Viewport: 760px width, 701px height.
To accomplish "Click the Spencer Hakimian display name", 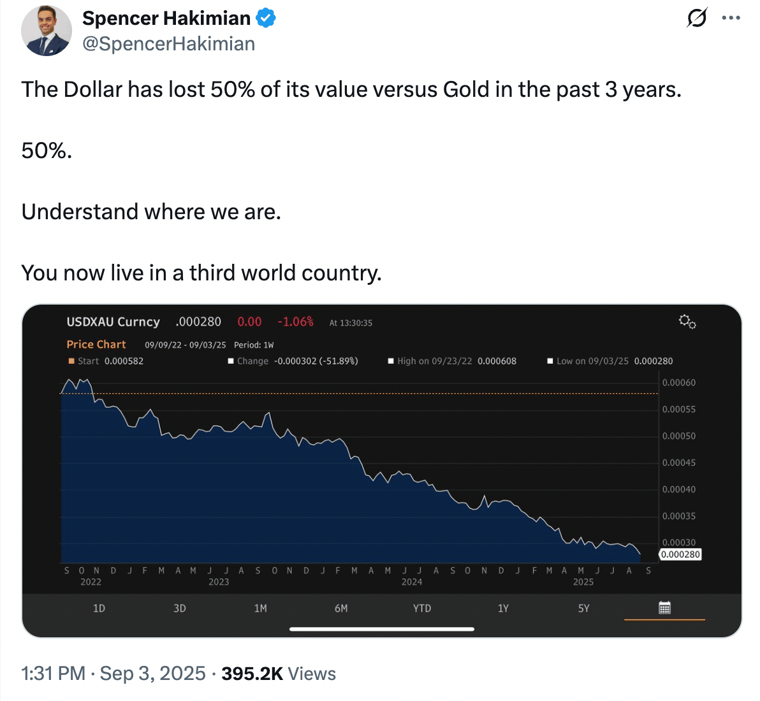I will [166, 18].
